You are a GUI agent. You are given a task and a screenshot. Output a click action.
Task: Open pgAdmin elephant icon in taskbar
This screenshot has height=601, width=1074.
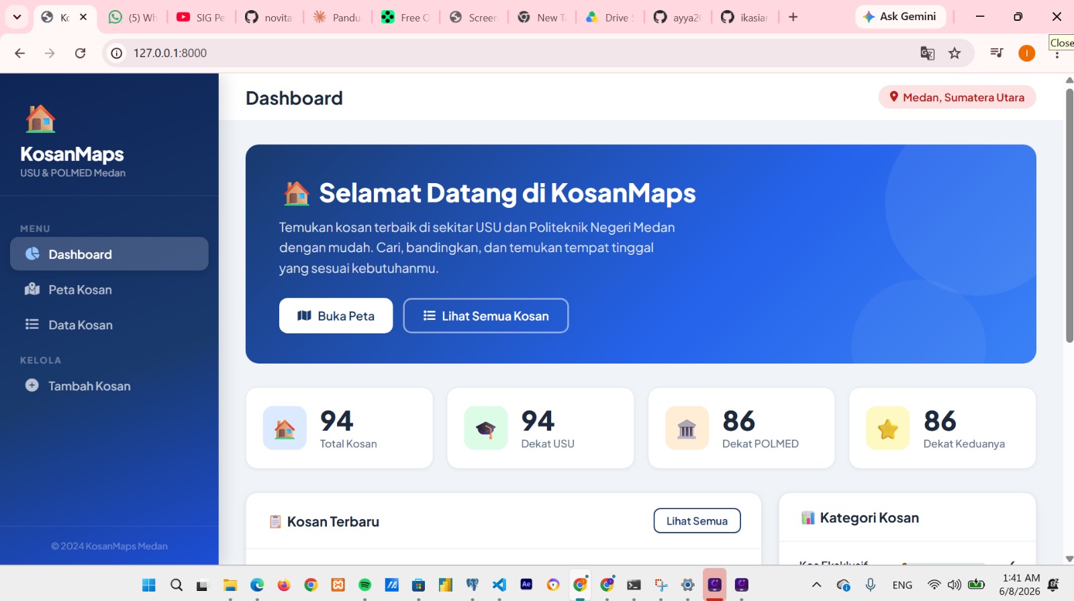click(x=473, y=585)
